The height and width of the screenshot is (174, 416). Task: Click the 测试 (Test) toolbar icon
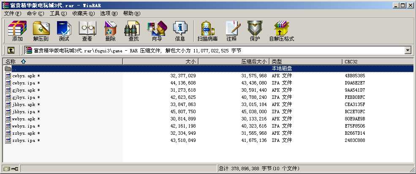(x=64, y=31)
